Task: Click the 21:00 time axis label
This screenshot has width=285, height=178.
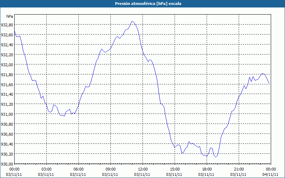Action: tap(239, 169)
